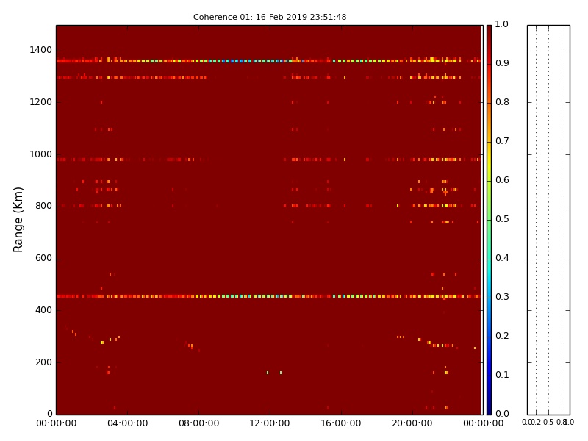This screenshot has width=588, height=441.
Task: Click the colorbar 0.3 label
Action: coord(502,298)
